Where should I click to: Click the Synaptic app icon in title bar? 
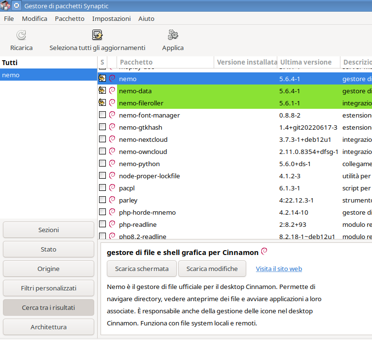point(5,5)
